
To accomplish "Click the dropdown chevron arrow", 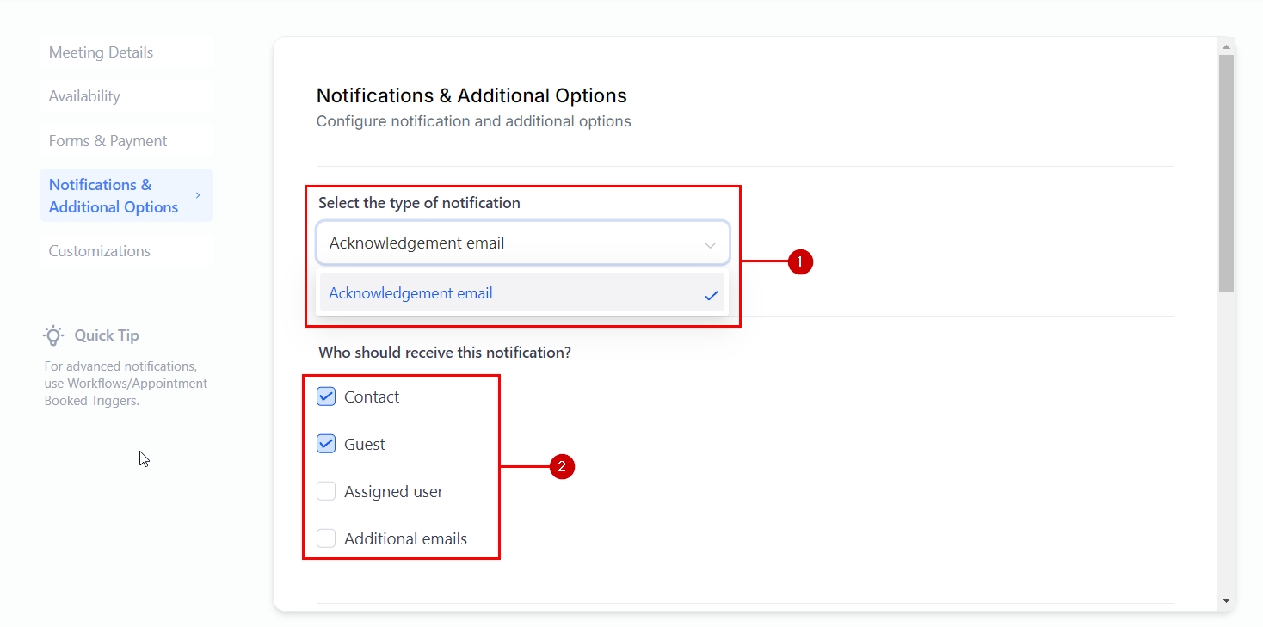I will [x=710, y=245].
